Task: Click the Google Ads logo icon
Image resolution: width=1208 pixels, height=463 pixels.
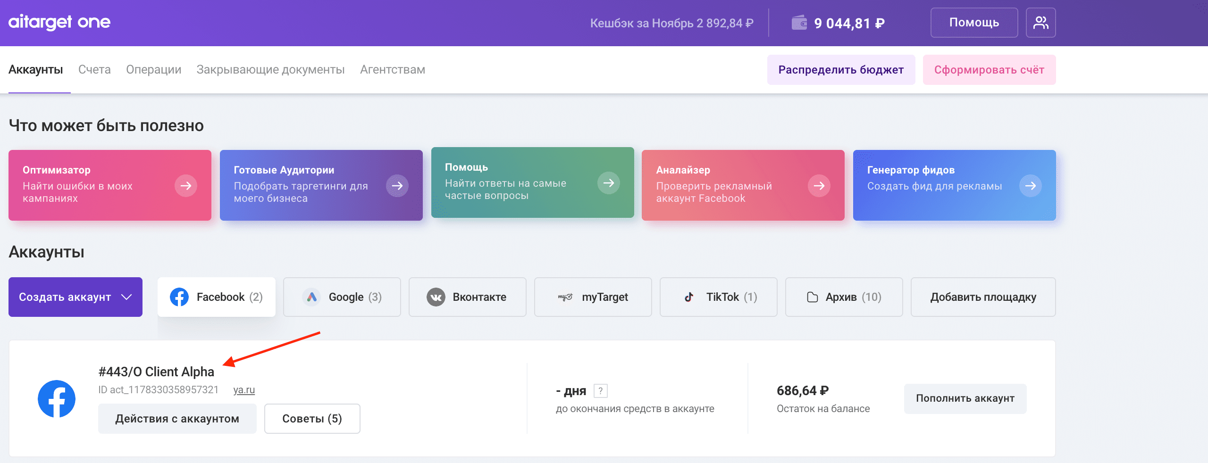Action: click(311, 297)
